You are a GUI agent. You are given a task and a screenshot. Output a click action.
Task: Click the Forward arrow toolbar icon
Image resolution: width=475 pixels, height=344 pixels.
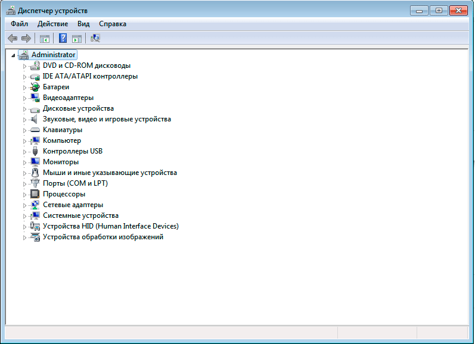(26, 39)
